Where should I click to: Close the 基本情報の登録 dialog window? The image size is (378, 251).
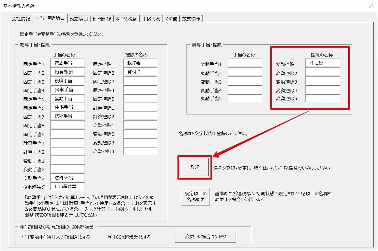click(371, 6)
